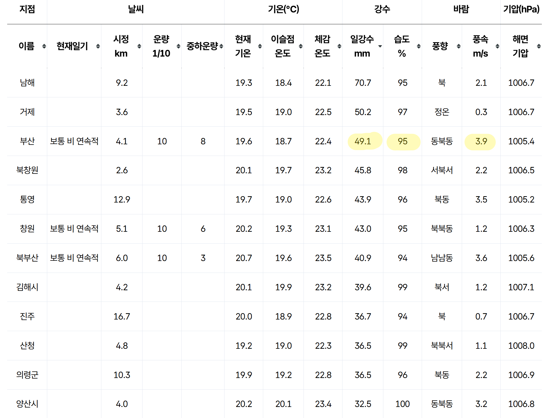Sort by 시정 km column arrows
The width and height of the screenshot is (554, 418).
point(139,46)
